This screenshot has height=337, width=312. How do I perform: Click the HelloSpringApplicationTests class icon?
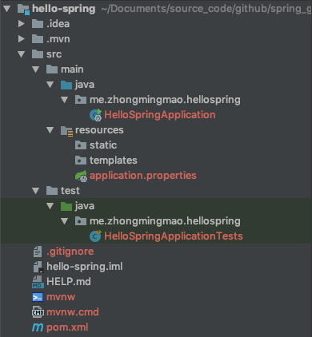(x=95, y=236)
